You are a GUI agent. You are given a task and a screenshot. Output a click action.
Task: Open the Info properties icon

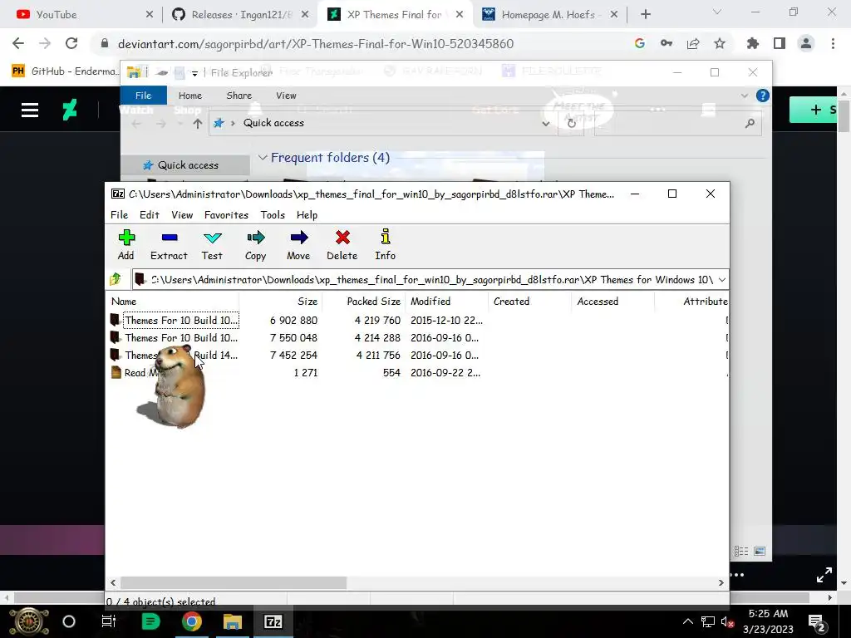386,245
